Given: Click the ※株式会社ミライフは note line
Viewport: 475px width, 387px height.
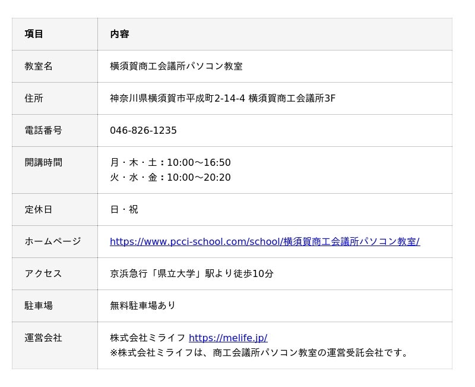Looking at the screenshot, I should [261, 353].
